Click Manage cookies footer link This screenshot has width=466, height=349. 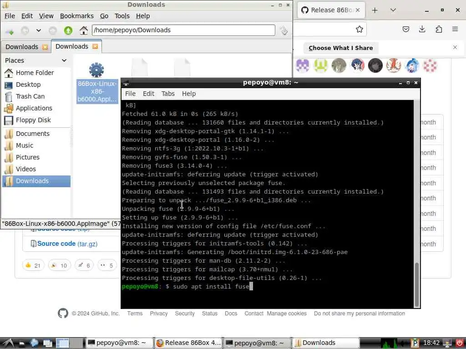(287, 314)
